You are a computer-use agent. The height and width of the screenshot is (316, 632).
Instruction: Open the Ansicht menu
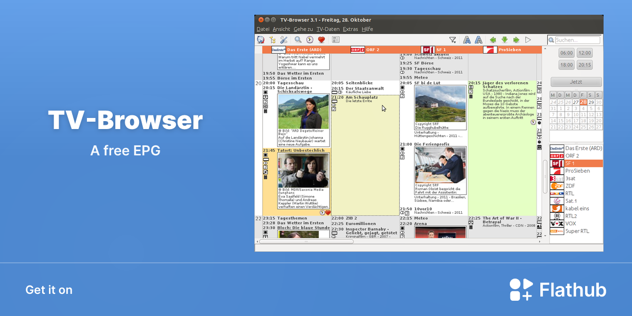click(x=281, y=29)
